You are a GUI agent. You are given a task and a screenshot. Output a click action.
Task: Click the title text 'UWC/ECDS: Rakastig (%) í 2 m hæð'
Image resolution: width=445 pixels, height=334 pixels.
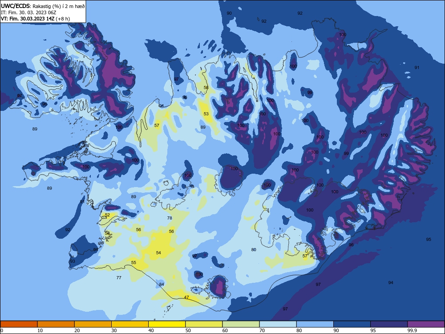[43, 6]
